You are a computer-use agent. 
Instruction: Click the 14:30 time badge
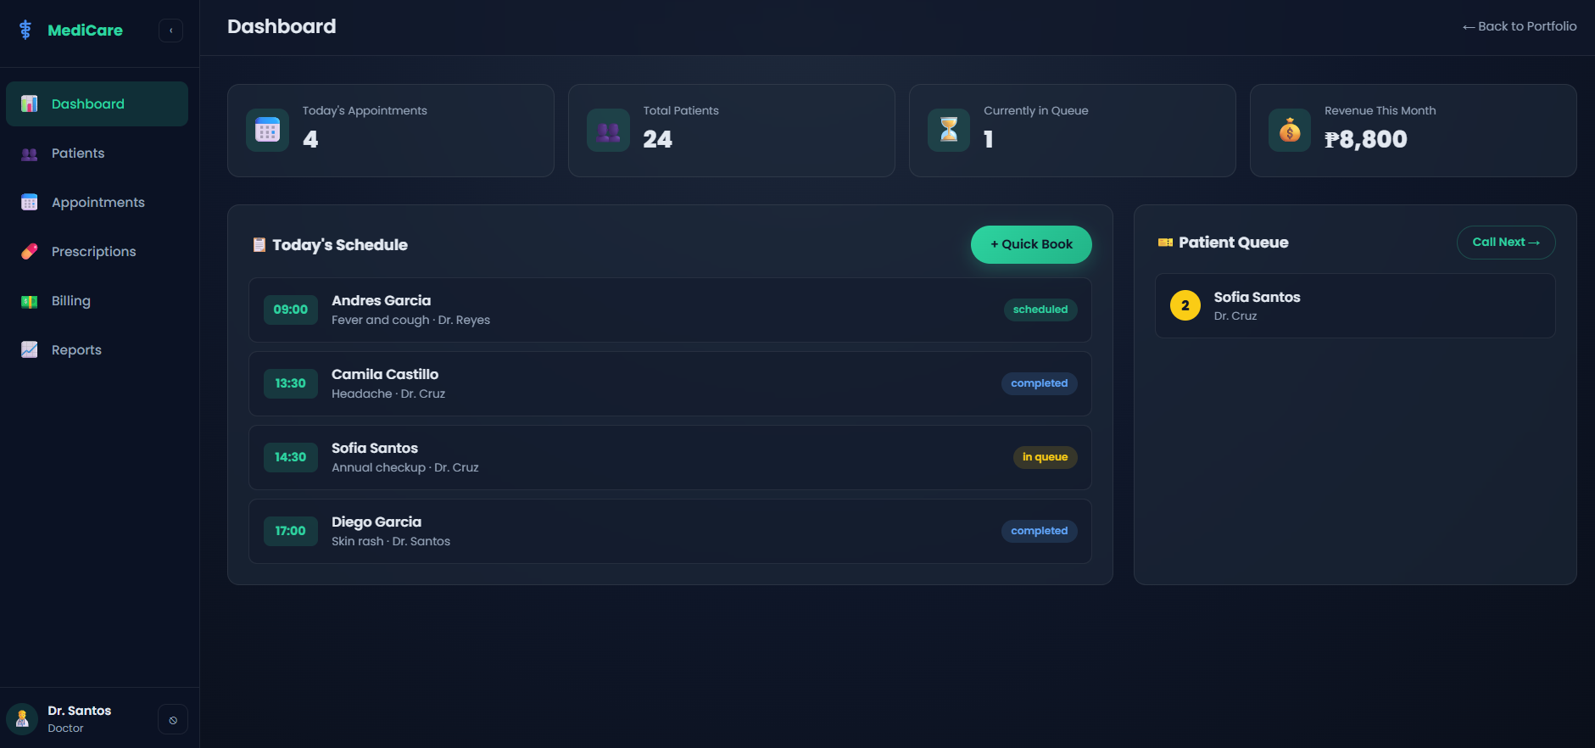(291, 457)
